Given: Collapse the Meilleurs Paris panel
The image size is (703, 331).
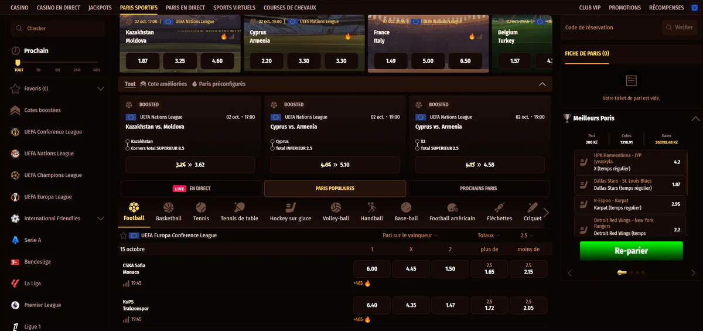Looking at the screenshot, I should pos(695,118).
